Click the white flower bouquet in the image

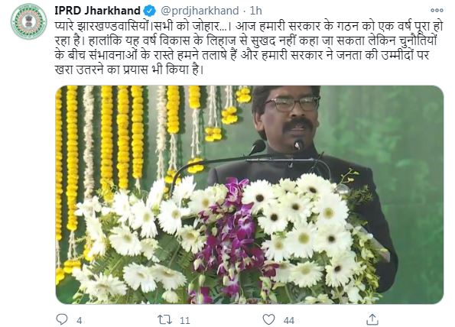226,239
